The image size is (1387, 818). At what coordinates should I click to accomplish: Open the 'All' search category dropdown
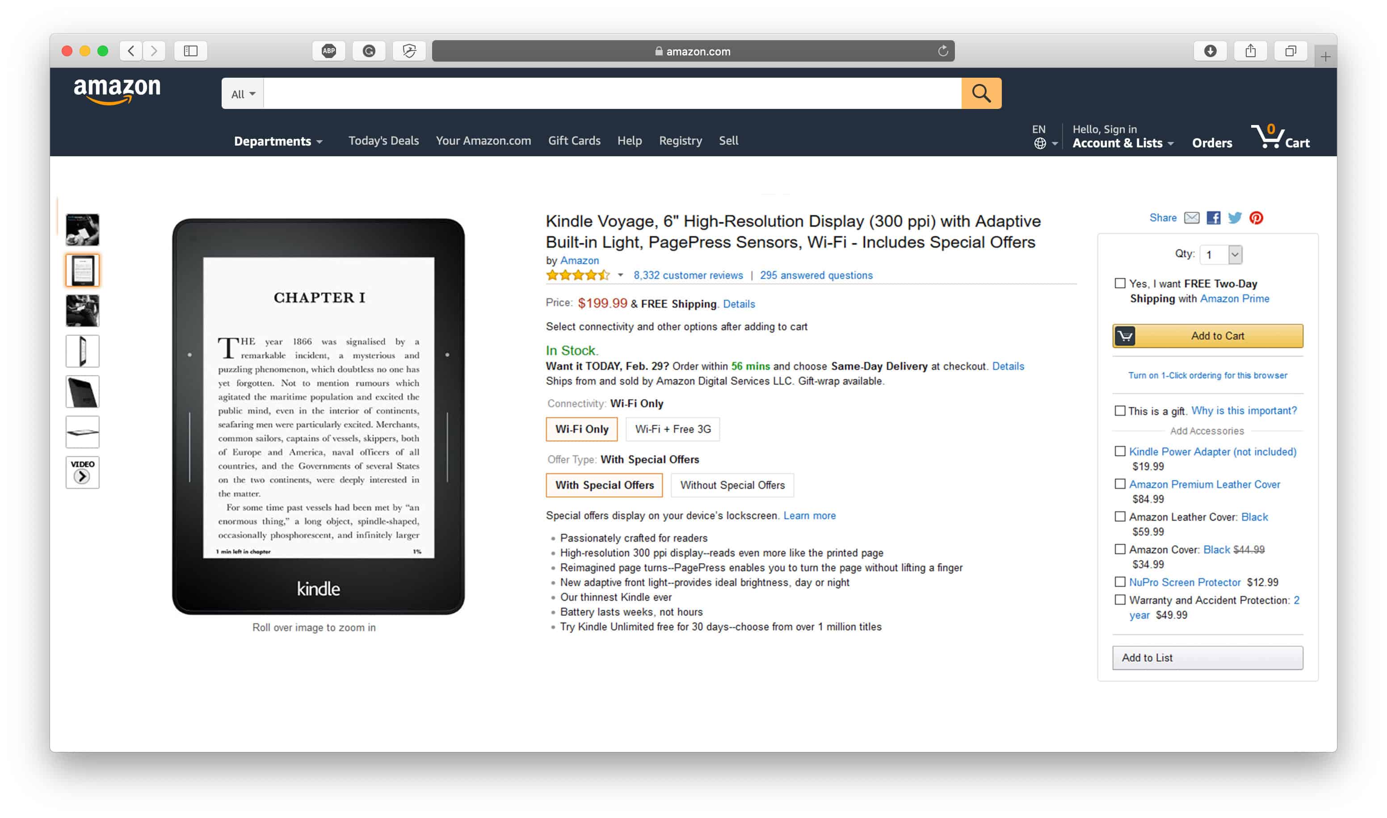pos(243,94)
